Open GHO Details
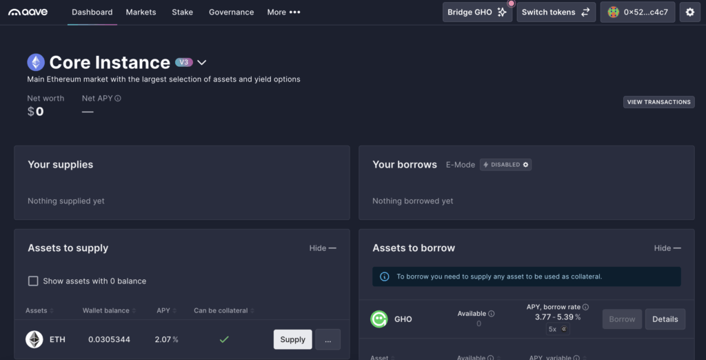Image resolution: width=706 pixels, height=360 pixels. point(665,319)
